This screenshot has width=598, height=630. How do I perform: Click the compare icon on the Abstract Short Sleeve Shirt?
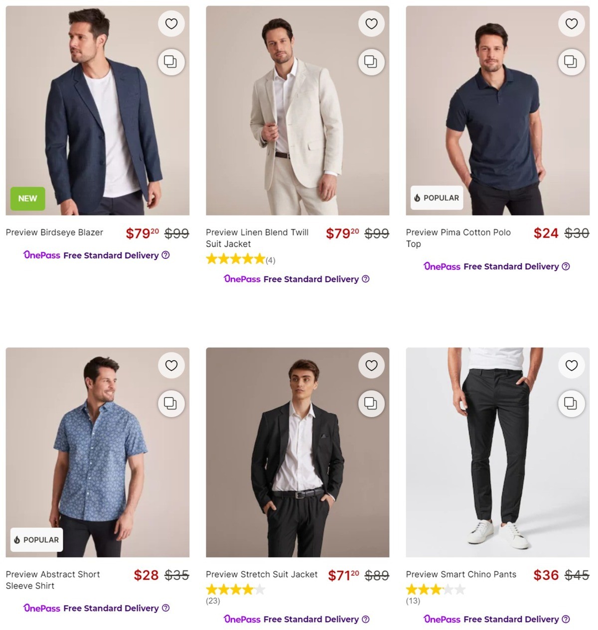point(171,403)
